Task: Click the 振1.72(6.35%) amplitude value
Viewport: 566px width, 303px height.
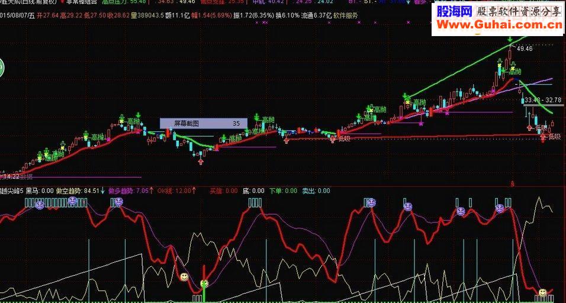Action: click(253, 15)
